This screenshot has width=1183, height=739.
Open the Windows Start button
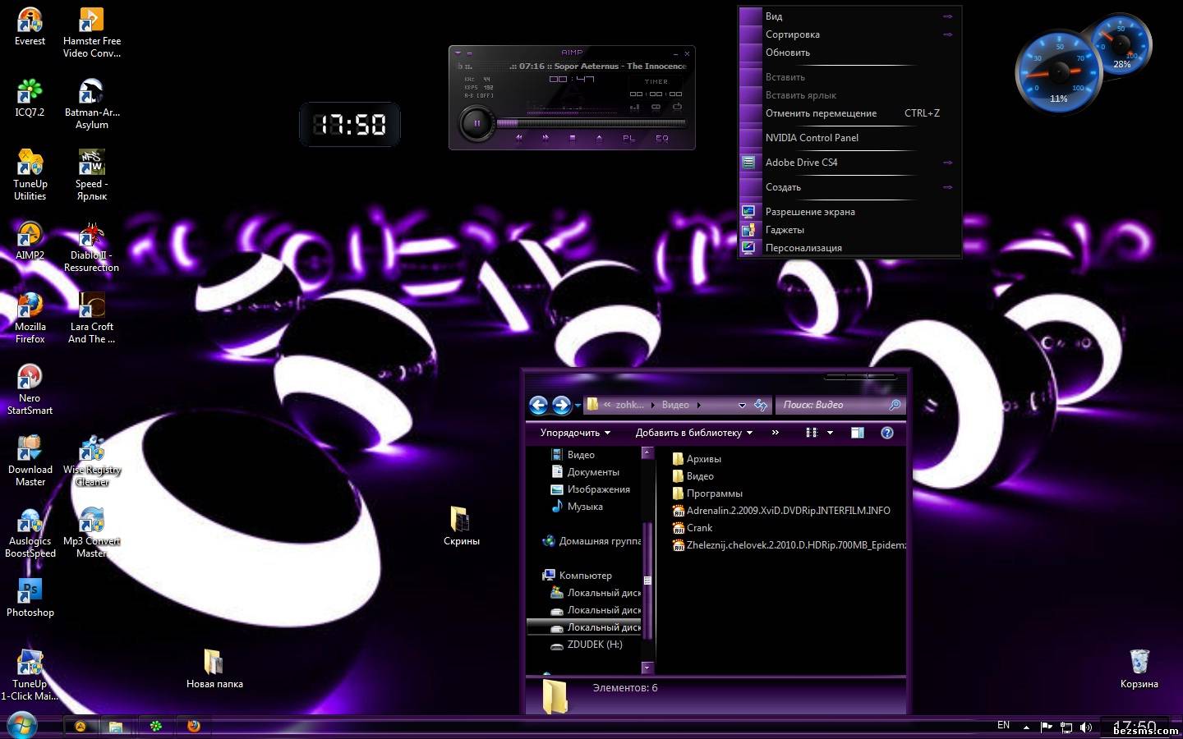pyautogui.click(x=21, y=726)
